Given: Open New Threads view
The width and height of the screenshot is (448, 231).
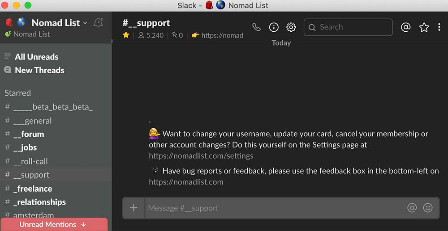Looking at the screenshot, I should pyautogui.click(x=39, y=70).
